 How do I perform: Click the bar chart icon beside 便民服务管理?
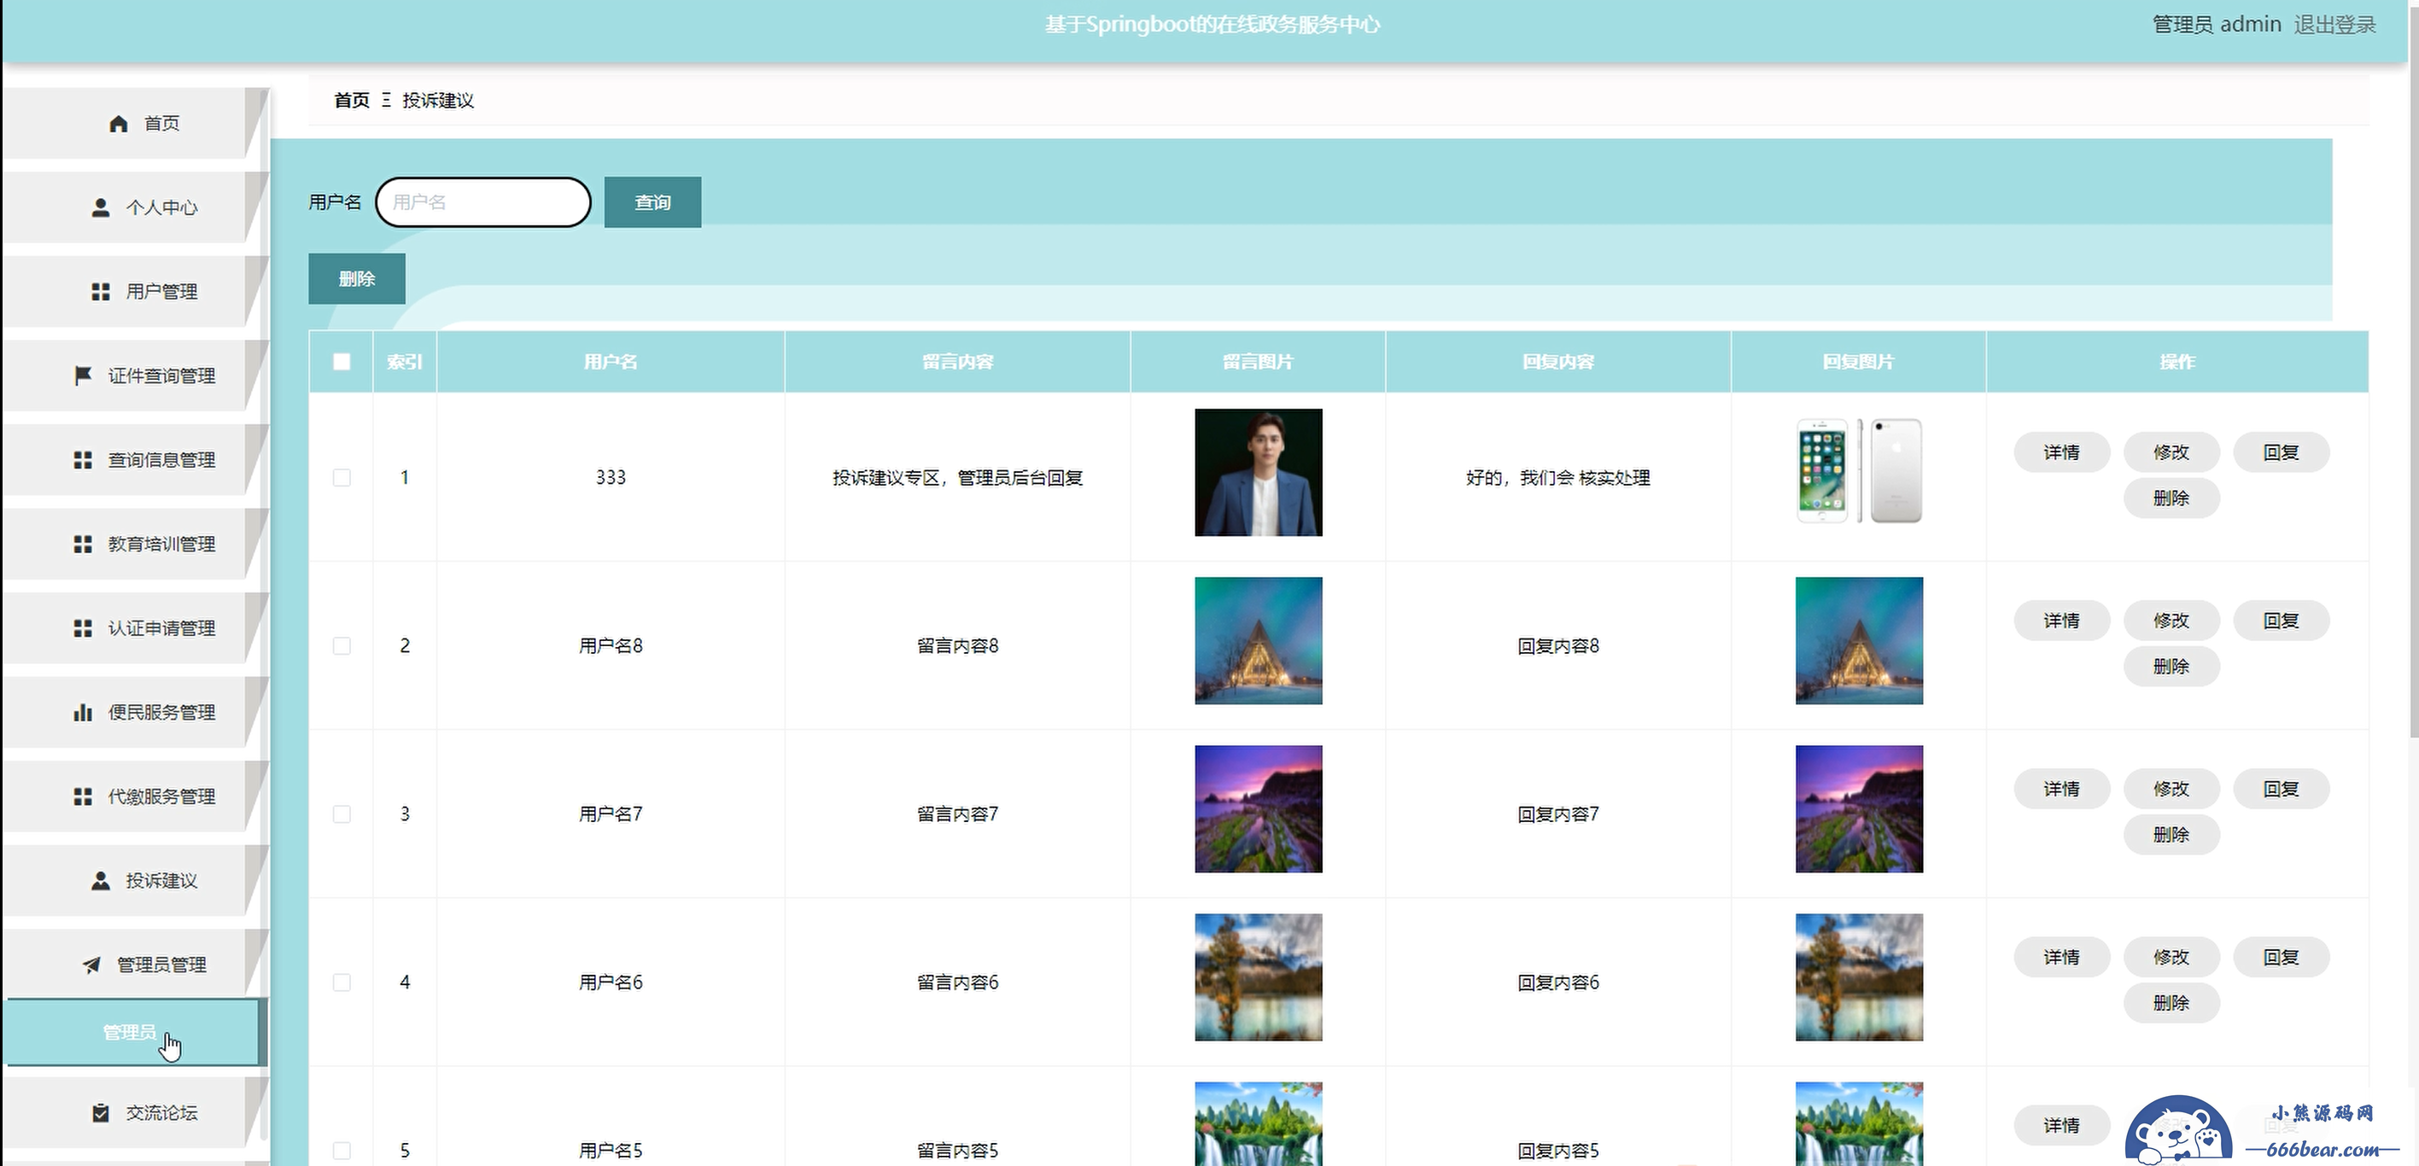pyautogui.click(x=83, y=713)
